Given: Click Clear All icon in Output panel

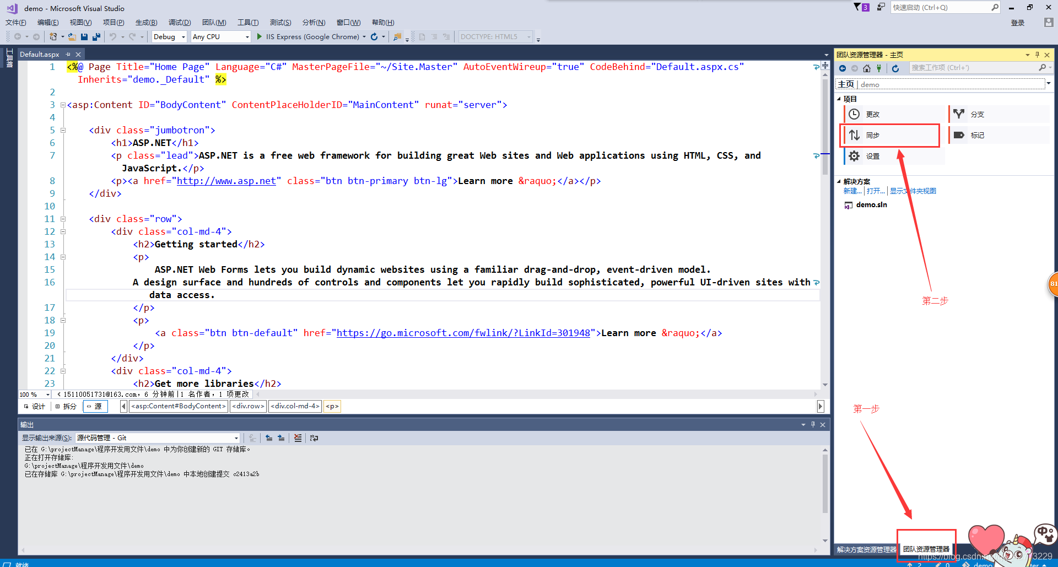Looking at the screenshot, I should (298, 438).
